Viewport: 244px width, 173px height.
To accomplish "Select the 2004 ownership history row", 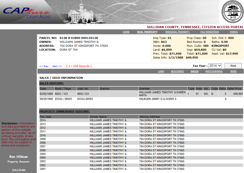I will coord(141,158).
